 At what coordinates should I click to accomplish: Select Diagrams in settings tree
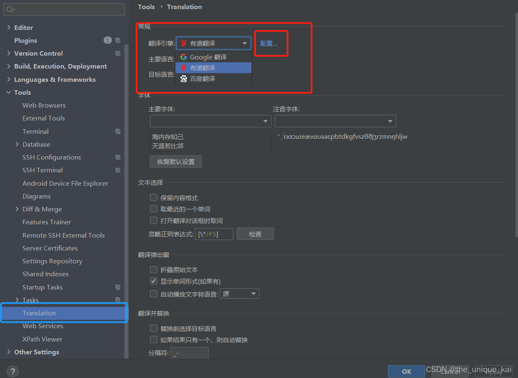tap(37, 196)
